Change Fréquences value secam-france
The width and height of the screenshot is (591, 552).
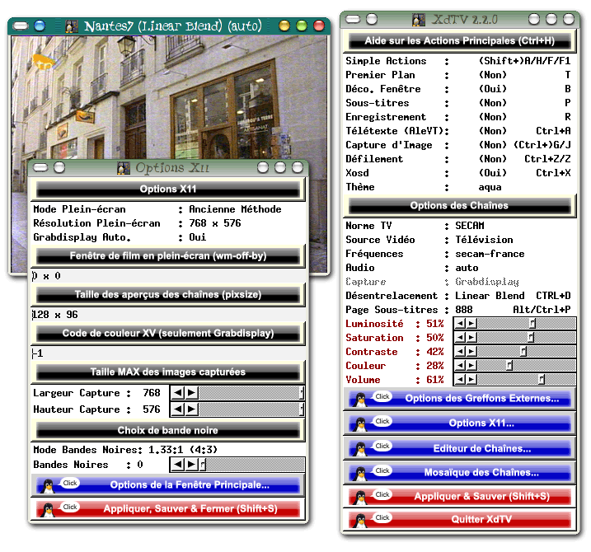click(490, 254)
